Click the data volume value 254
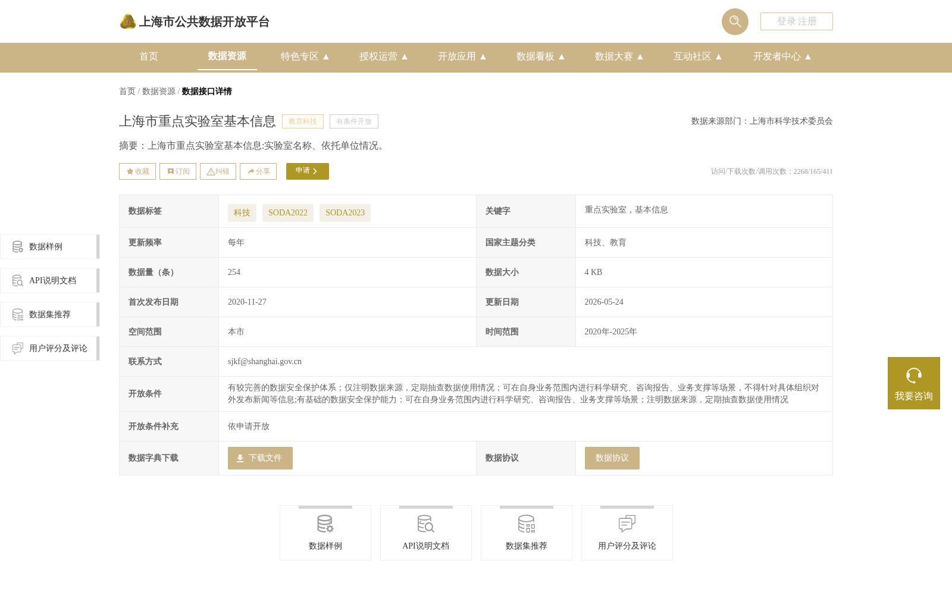 point(234,273)
